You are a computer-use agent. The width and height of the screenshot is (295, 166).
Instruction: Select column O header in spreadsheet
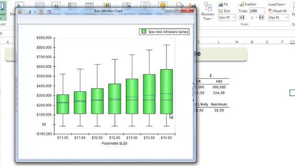click(x=267, y=42)
